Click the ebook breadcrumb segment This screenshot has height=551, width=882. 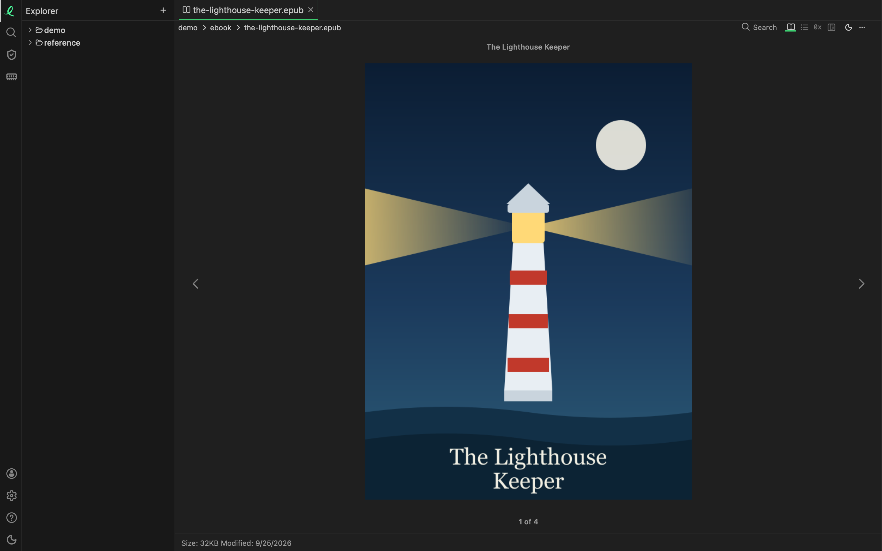[221, 28]
